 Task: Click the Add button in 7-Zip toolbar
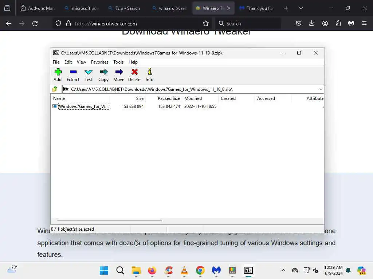point(58,75)
